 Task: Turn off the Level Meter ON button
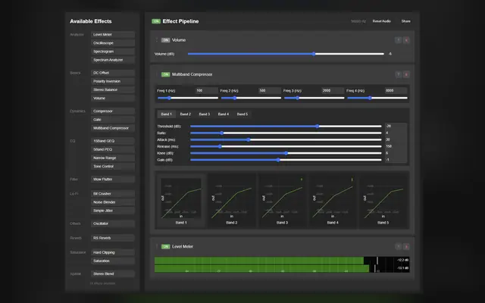click(165, 246)
